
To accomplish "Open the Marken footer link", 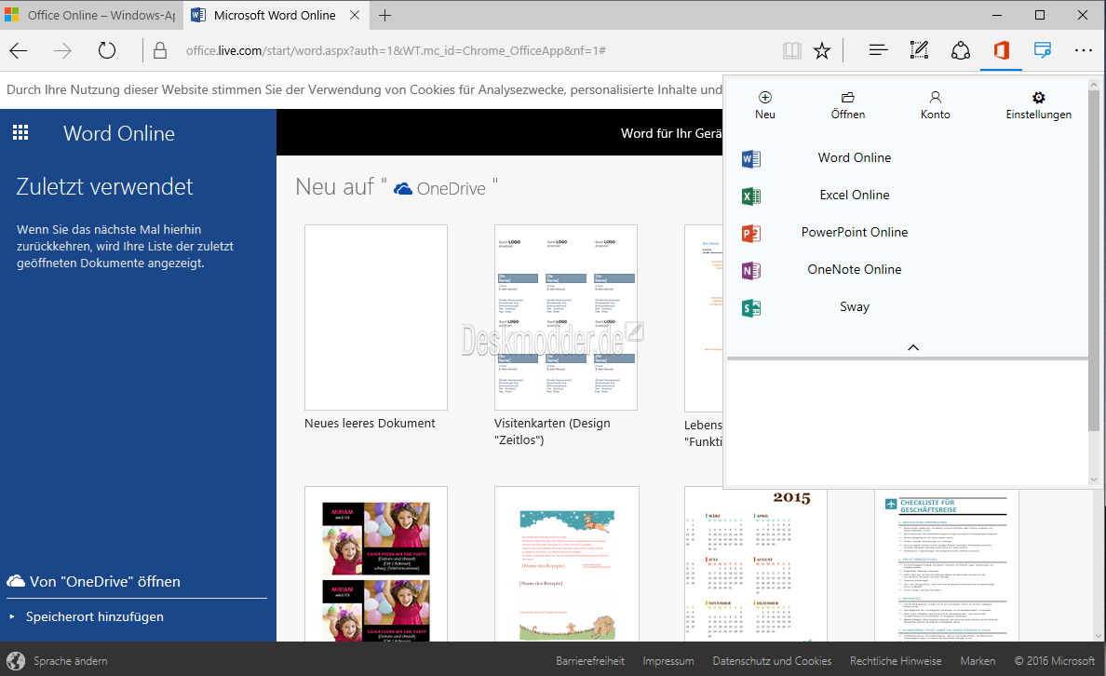I will pos(978,661).
